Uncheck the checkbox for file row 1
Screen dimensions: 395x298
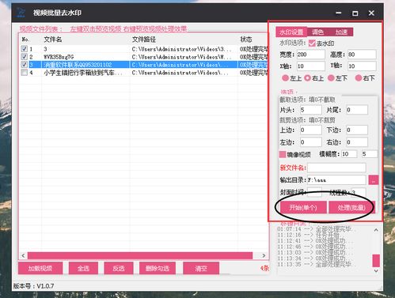pos(24,49)
